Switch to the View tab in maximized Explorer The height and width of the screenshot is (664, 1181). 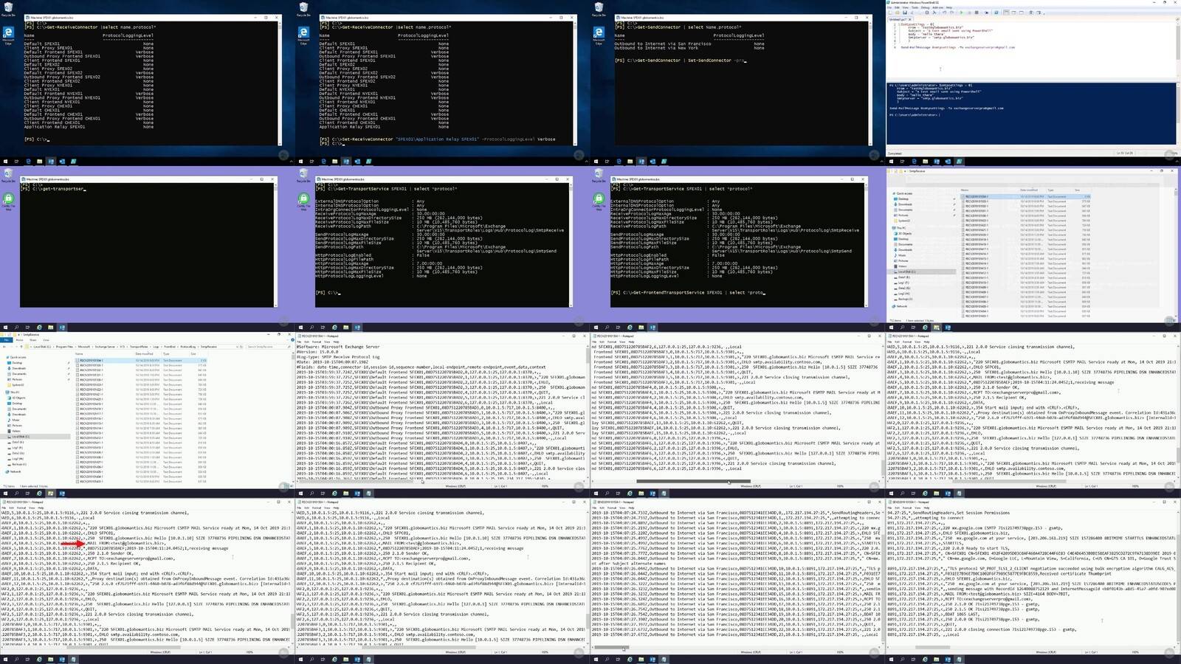tap(44, 340)
